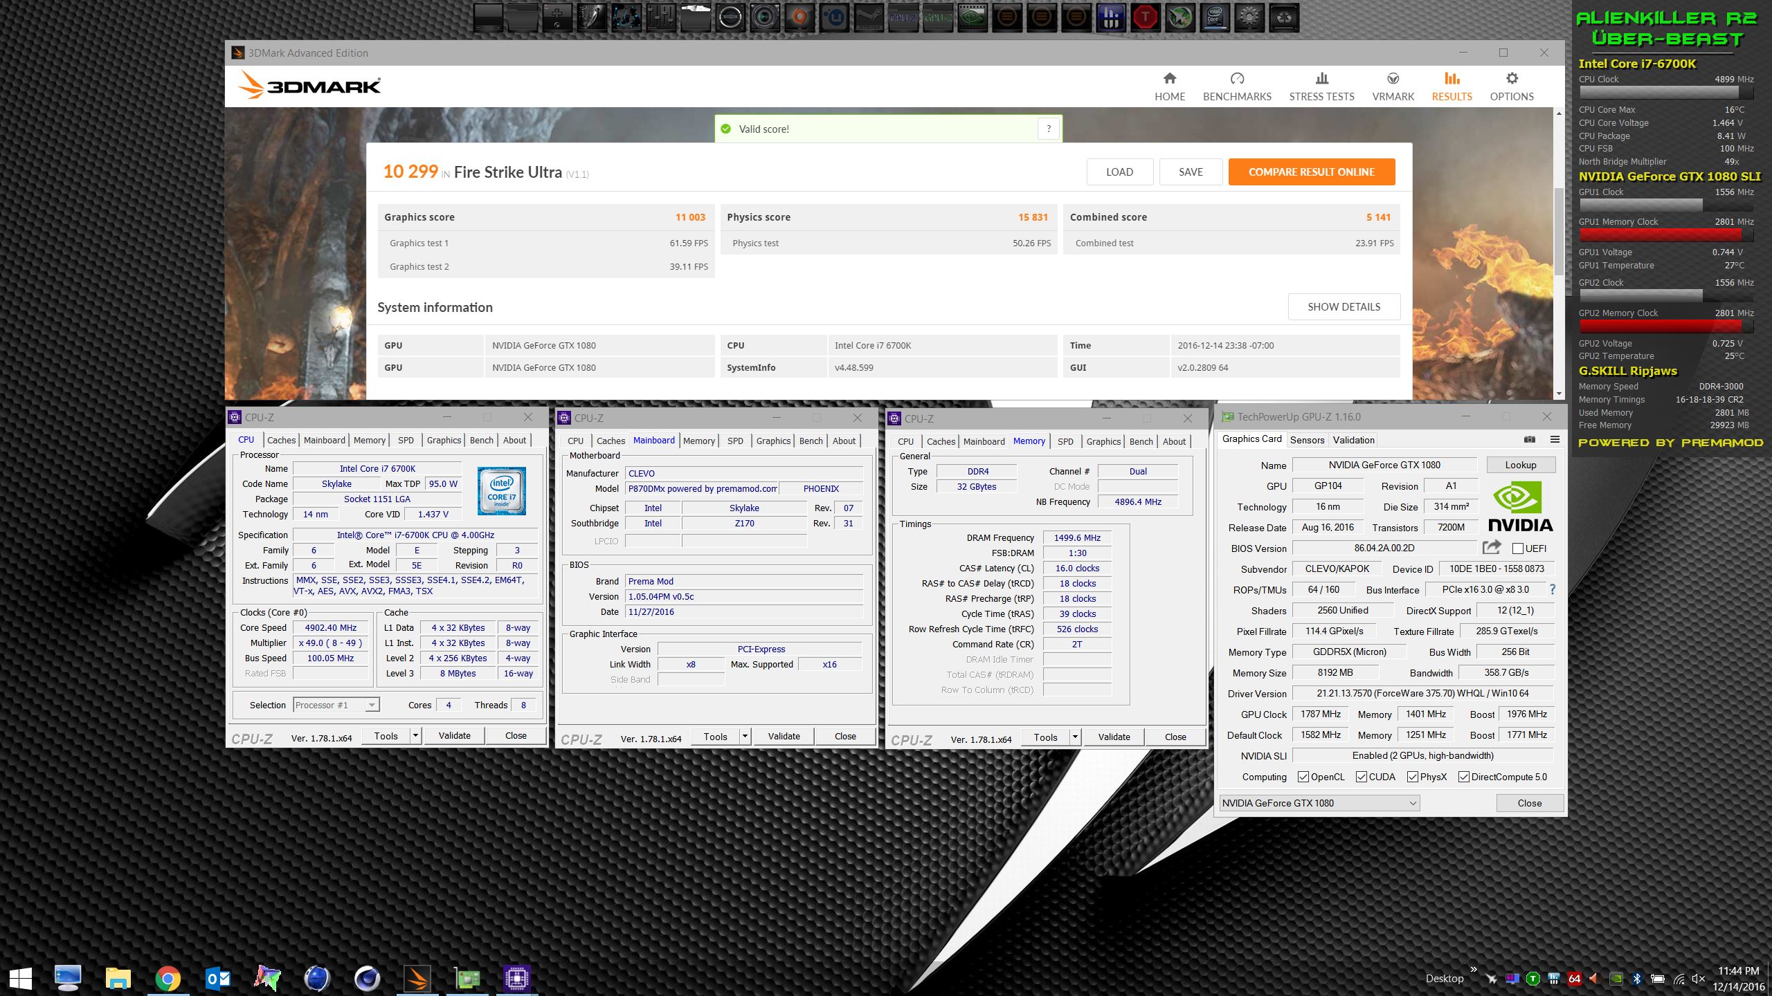This screenshot has width=1772, height=996.
Task: Open 3DMark Options gear
Action: pos(1512,86)
